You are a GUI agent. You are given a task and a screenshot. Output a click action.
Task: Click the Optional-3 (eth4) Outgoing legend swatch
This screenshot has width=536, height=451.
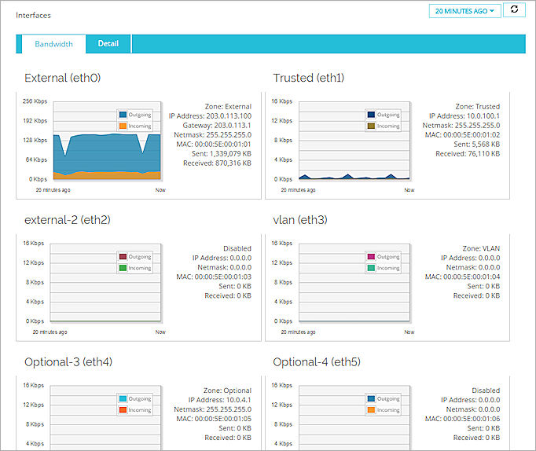[123, 398]
